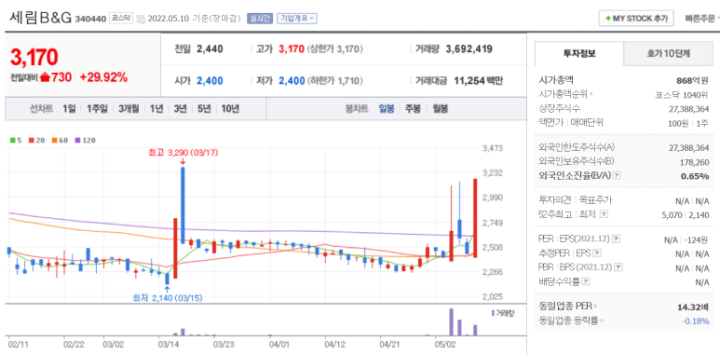720x355 pixels.
Task: Click the 외국인보유주식수 value 178,260
Action: 694,162
